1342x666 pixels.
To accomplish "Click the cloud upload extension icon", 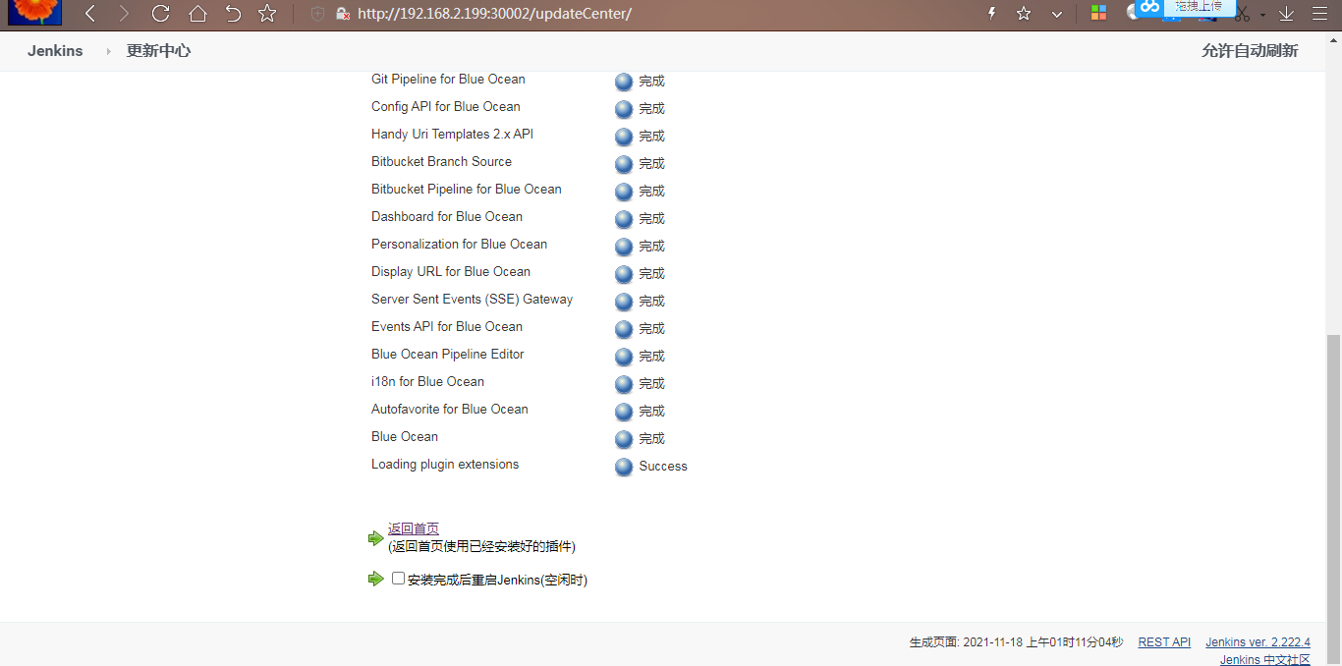I will [1149, 8].
